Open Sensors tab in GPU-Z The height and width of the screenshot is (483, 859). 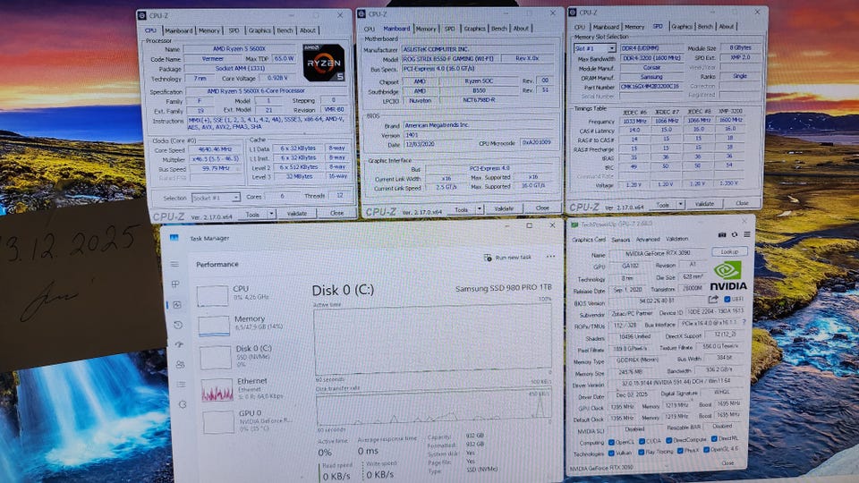(620, 240)
